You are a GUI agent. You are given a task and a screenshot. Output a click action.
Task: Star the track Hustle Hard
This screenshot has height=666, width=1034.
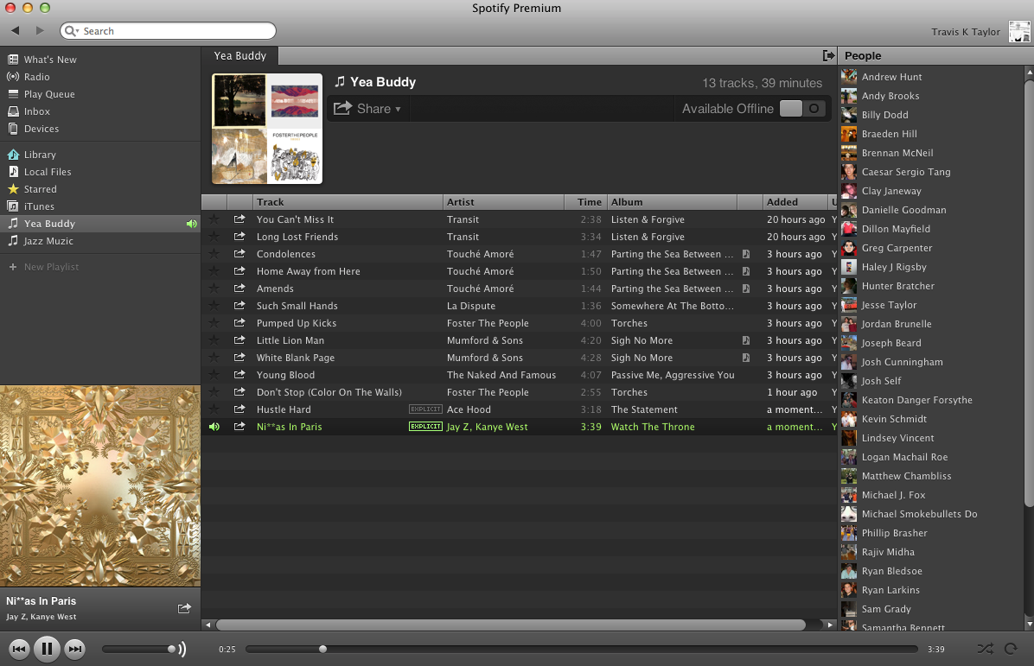[x=214, y=409]
